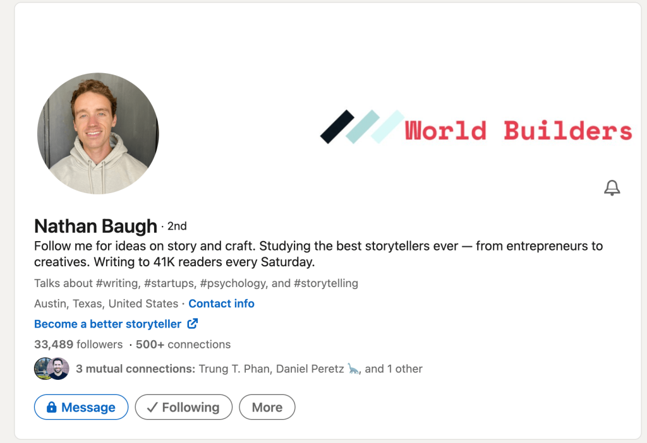The width and height of the screenshot is (647, 443).
Task: View the 33,489 followers count
Action: [x=78, y=344]
